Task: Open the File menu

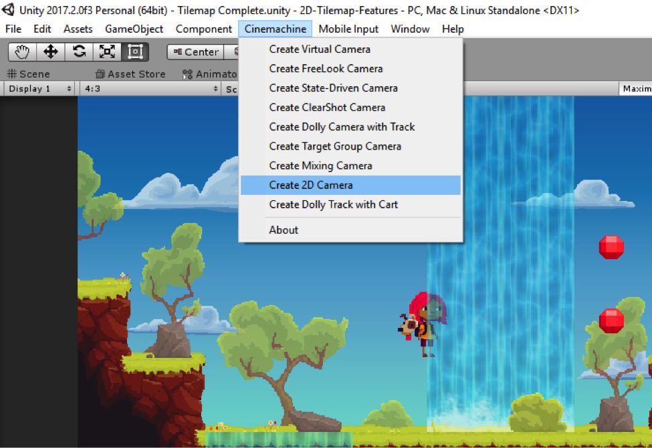Action: (13, 29)
